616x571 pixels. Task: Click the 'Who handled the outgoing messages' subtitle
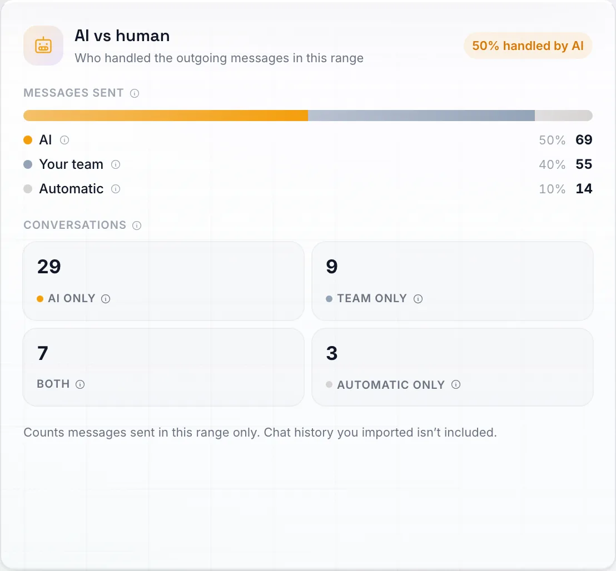(x=219, y=58)
